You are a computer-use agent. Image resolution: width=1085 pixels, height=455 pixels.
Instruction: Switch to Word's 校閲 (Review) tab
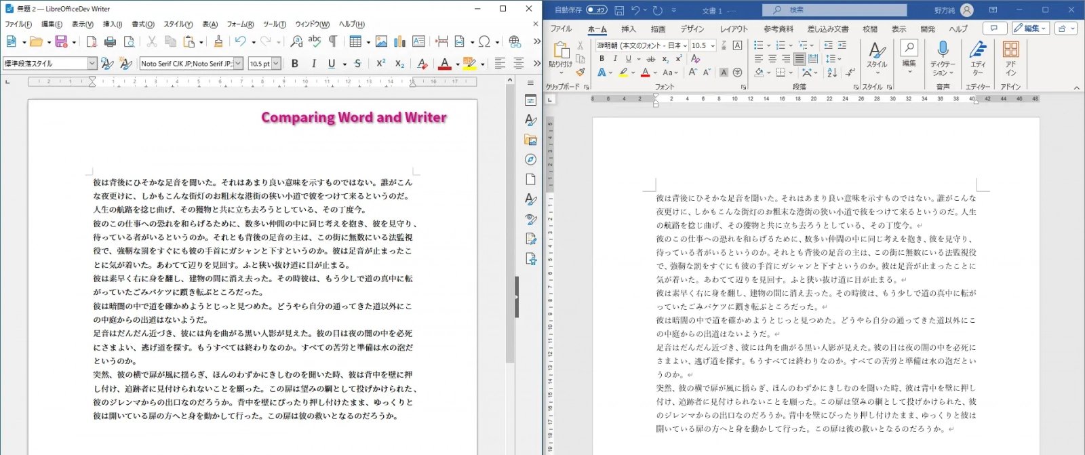coord(870,28)
